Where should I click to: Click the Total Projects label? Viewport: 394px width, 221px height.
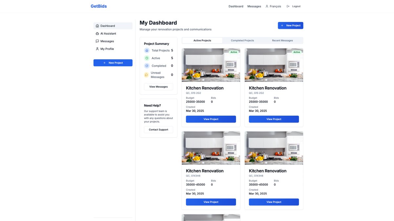tap(161, 50)
